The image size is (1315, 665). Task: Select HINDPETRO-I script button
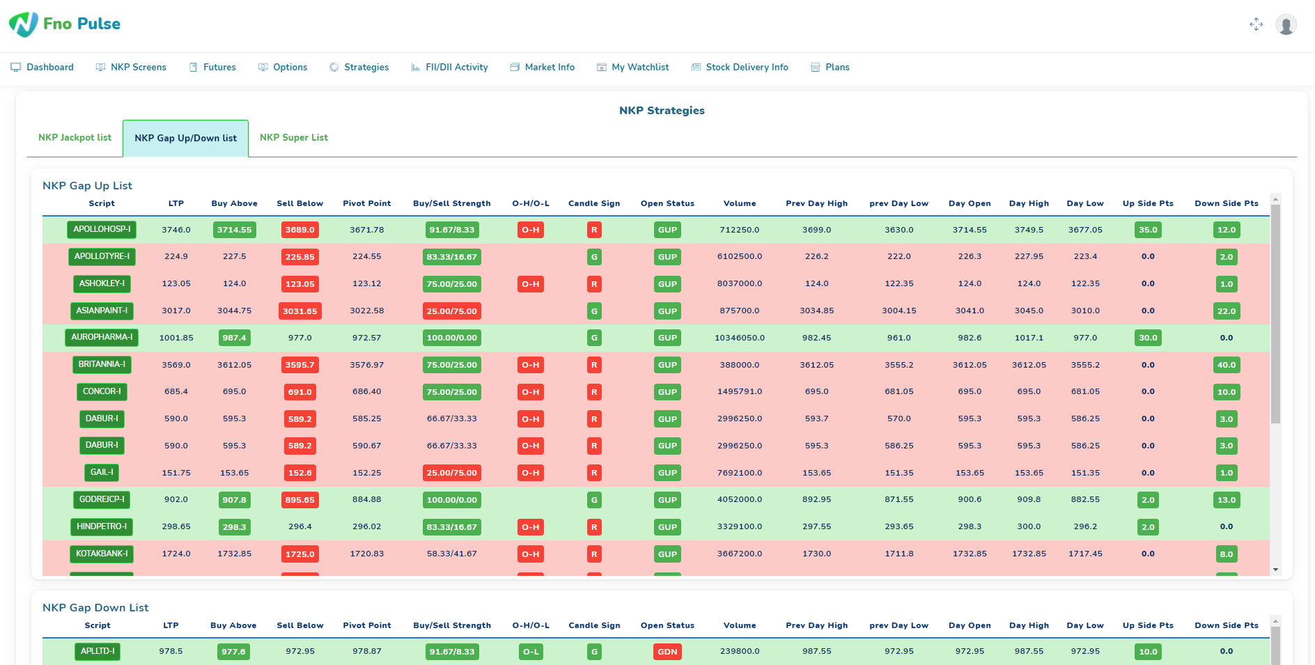coord(102,527)
